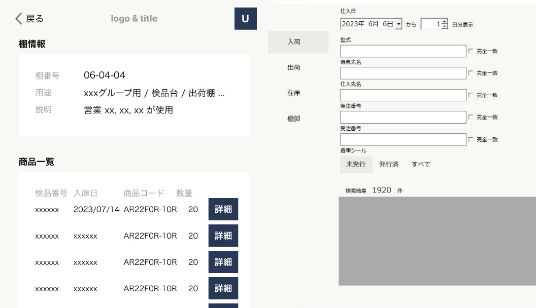Enable 完全一致 for 発注番号
536x308 pixels.
[x=471, y=117]
